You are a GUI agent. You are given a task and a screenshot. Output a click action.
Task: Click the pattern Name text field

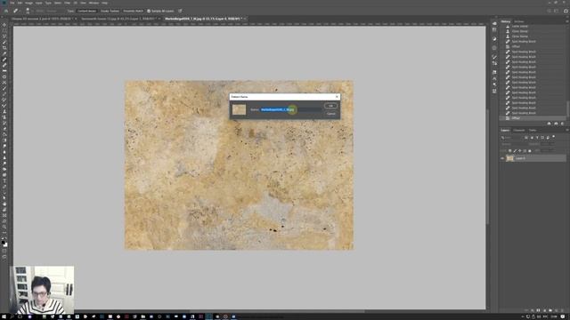(291, 109)
